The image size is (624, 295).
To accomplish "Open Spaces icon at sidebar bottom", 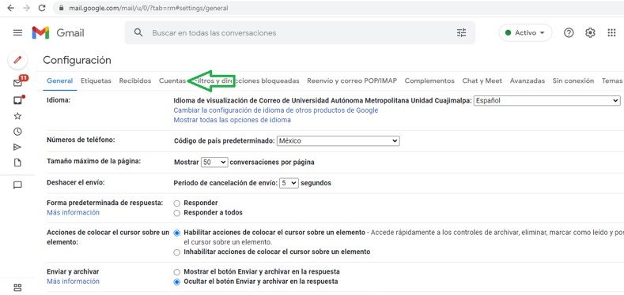I will pos(17,287).
